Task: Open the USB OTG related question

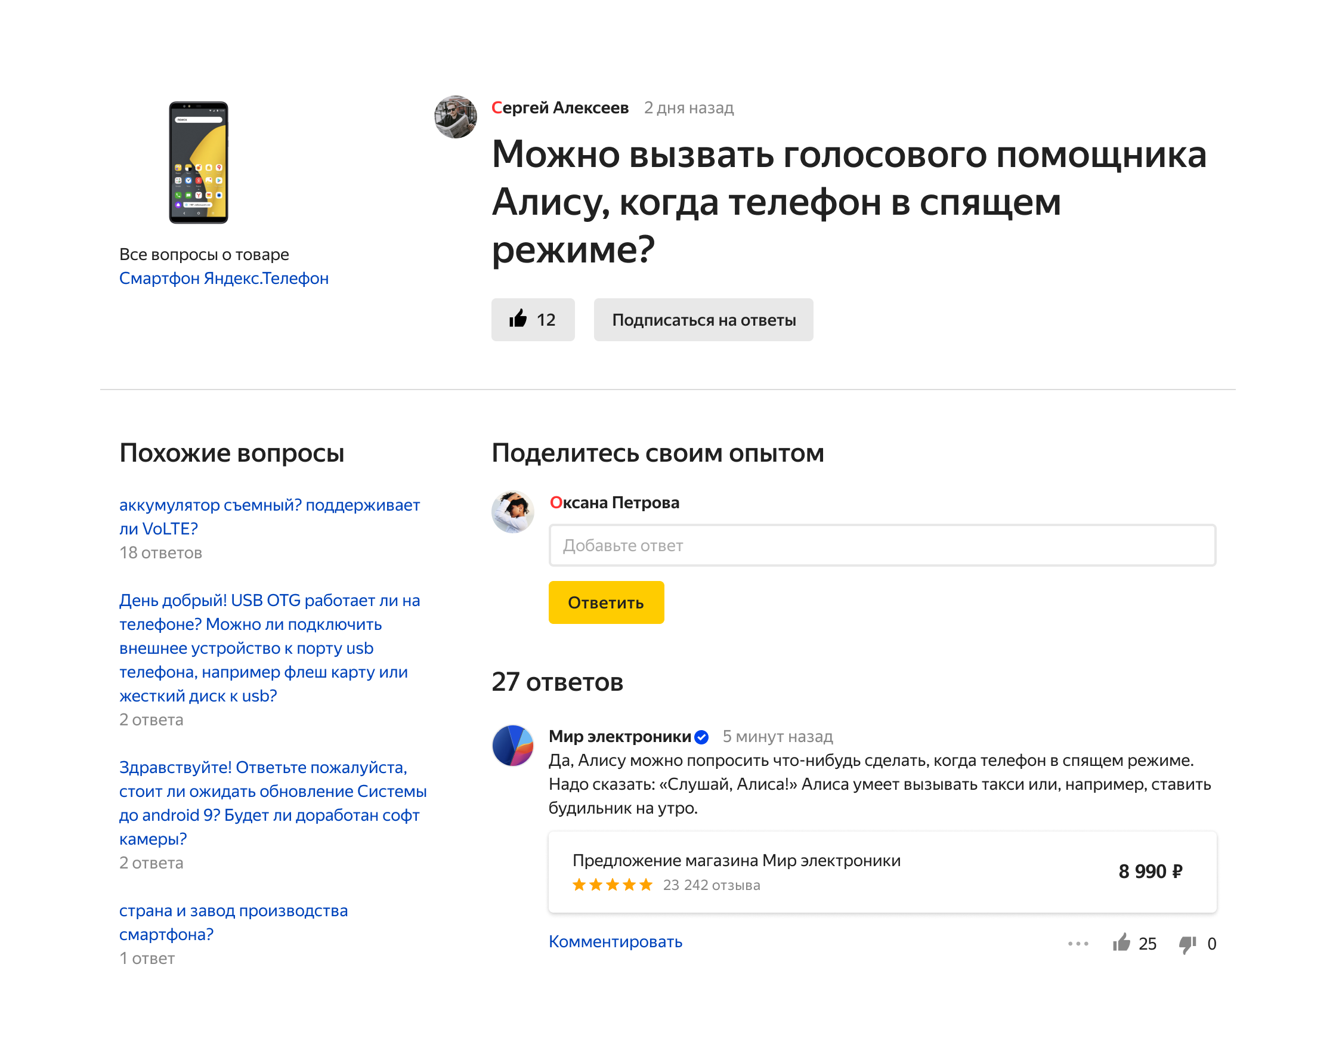Action: 269,648
